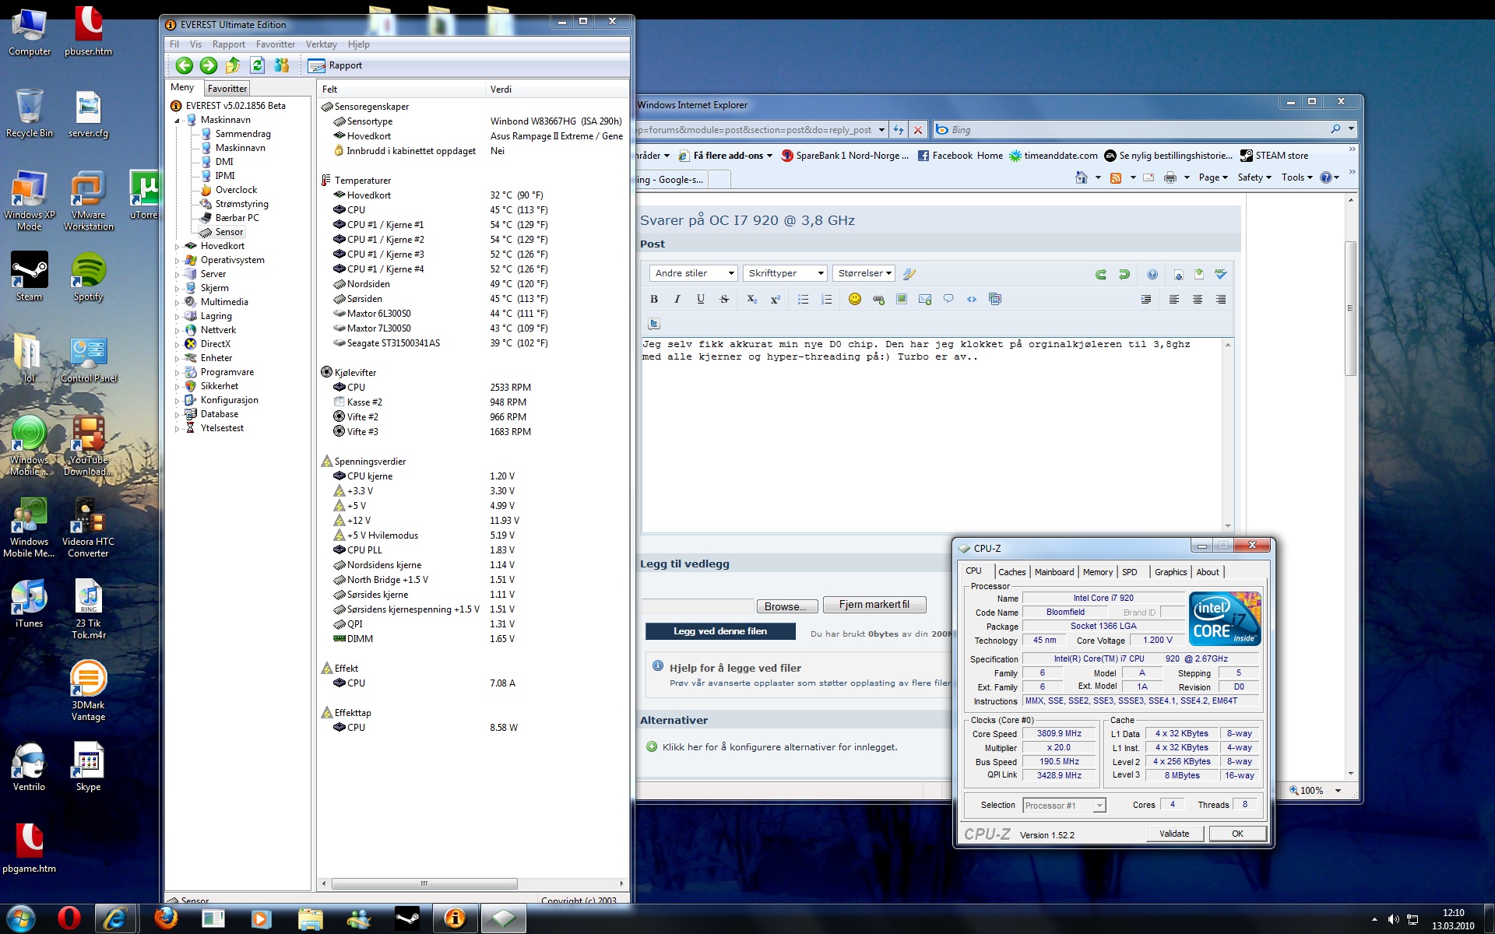Switch to the Memory tab in CPU-Z
The width and height of the screenshot is (1495, 934).
[1098, 572]
